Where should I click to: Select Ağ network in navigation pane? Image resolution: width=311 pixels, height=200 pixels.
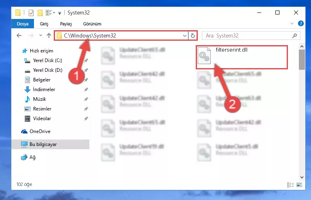click(28, 157)
